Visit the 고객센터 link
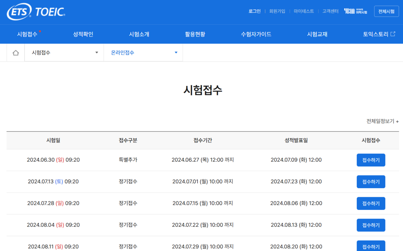The height and width of the screenshot is (251, 403). (x=330, y=11)
